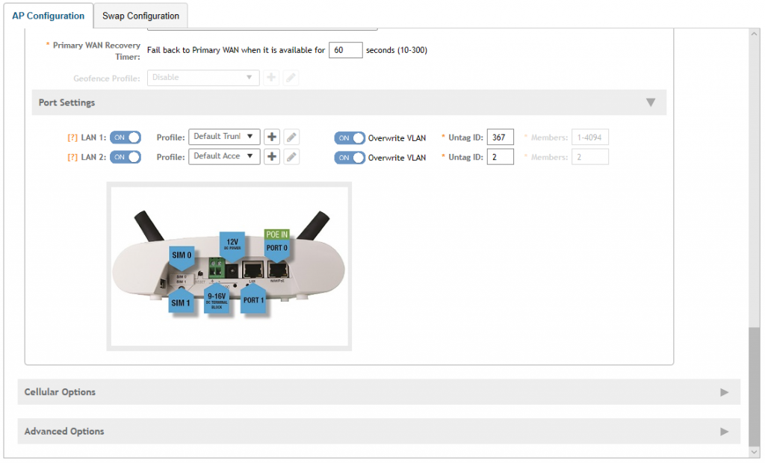Collapse the Port Settings section
This screenshot has width=765, height=463.
pos(651,102)
